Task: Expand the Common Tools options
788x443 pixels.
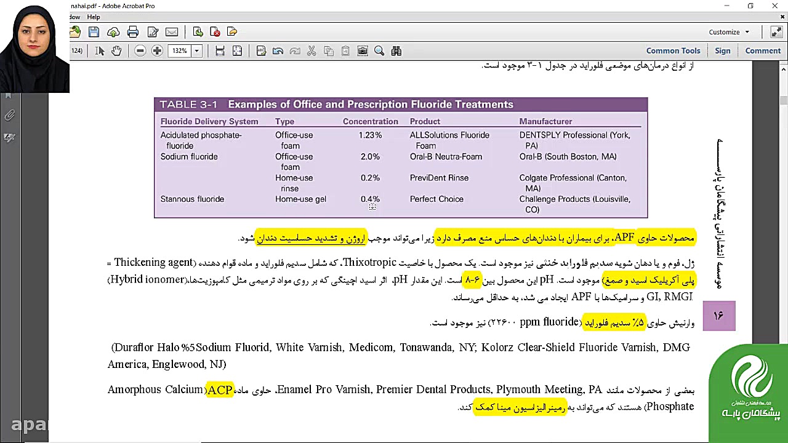Action: pos(673,50)
